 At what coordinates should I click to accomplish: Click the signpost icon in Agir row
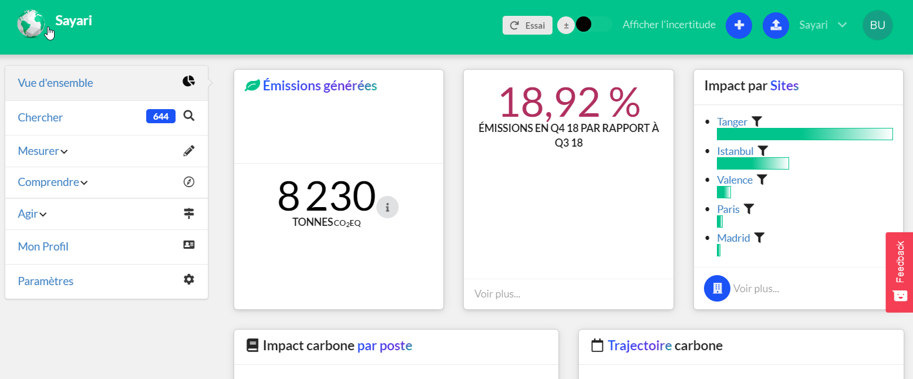(x=188, y=214)
